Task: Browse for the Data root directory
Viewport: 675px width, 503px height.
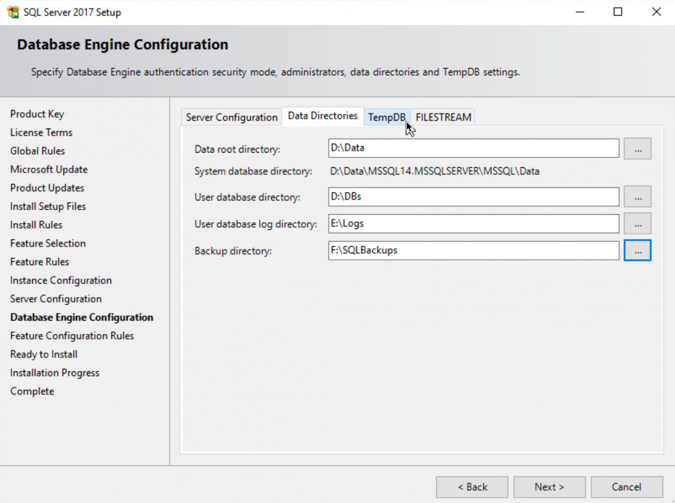Action: click(637, 149)
